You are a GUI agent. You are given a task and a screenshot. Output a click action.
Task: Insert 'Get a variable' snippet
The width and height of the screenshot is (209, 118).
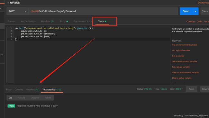tap(178, 56)
